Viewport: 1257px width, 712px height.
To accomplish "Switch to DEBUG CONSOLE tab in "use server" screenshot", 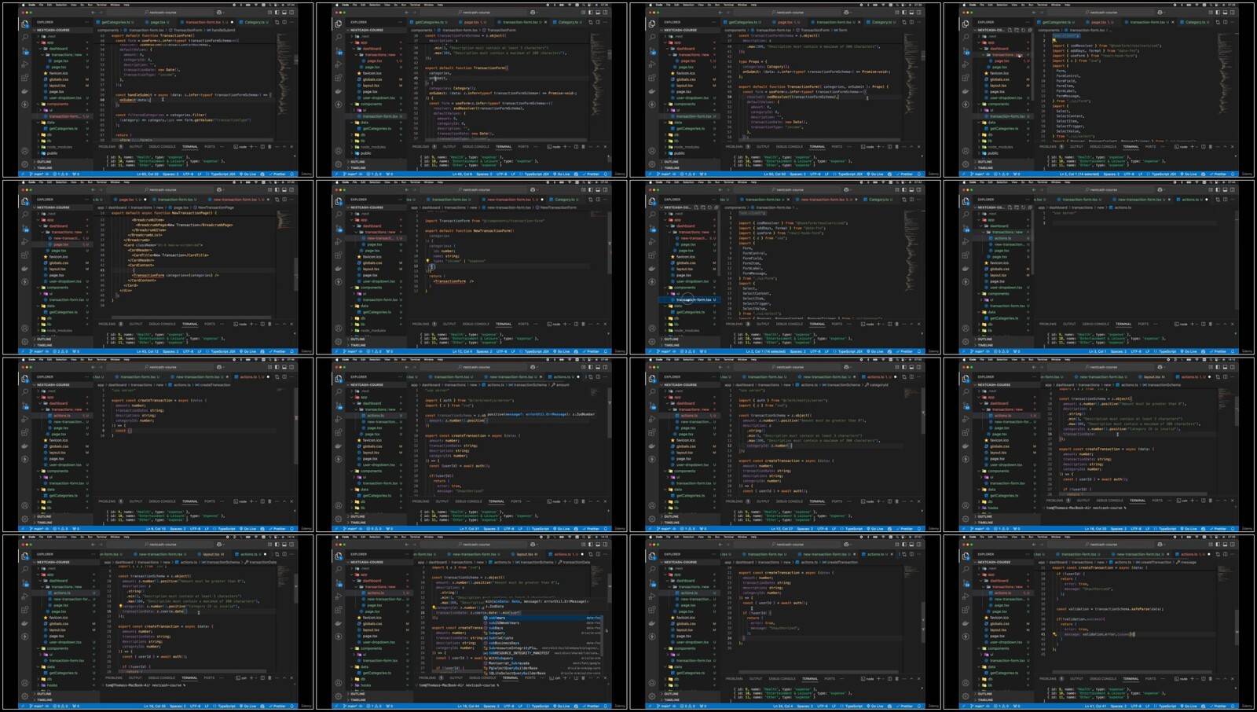I will coord(1095,324).
